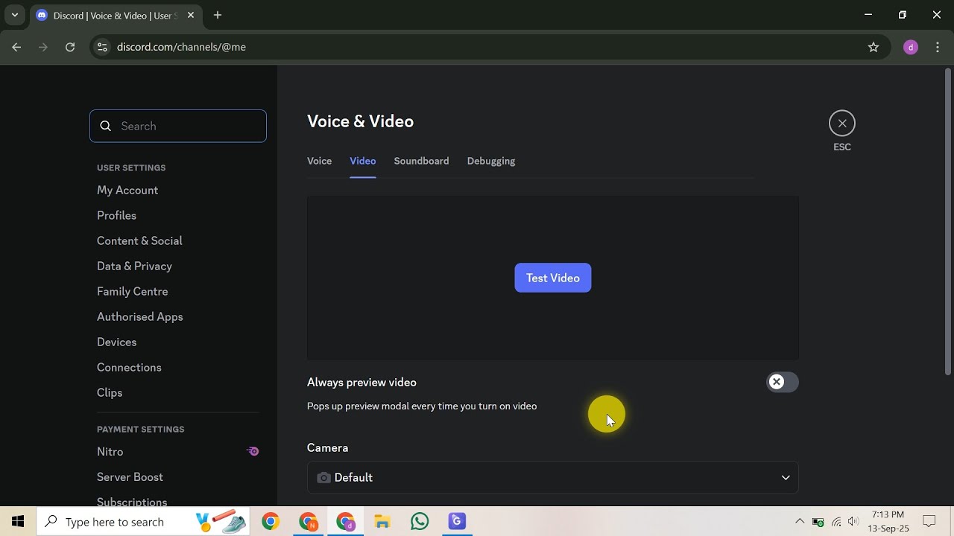Open Connections settings
The height and width of the screenshot is (536, 954).
[129, 368]
